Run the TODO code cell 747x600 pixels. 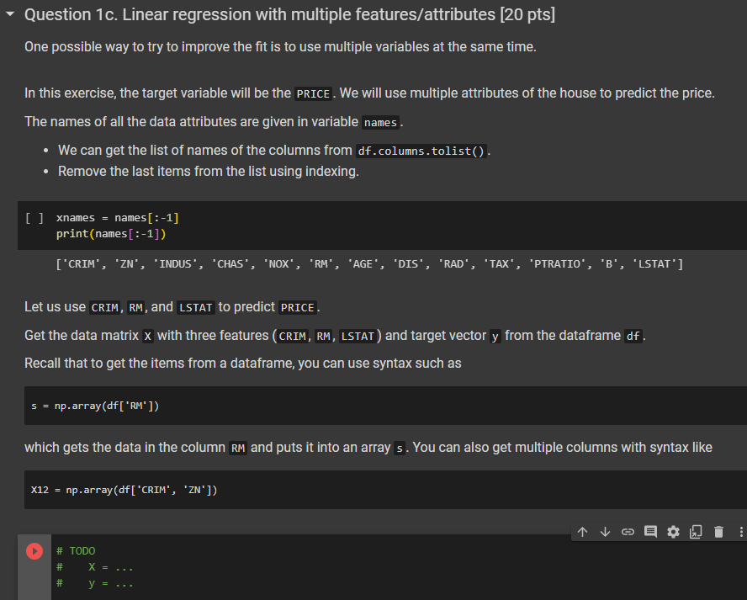tap(34, 551)
